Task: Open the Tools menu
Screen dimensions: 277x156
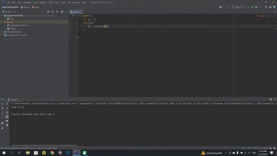Action: click(63, 3)
